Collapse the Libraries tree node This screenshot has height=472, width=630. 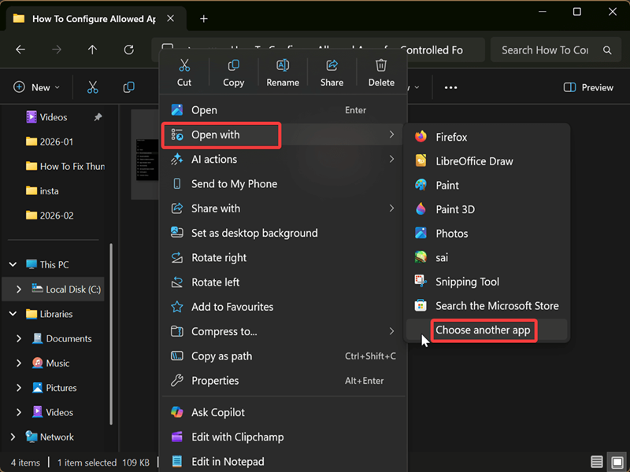pos(13,314)
